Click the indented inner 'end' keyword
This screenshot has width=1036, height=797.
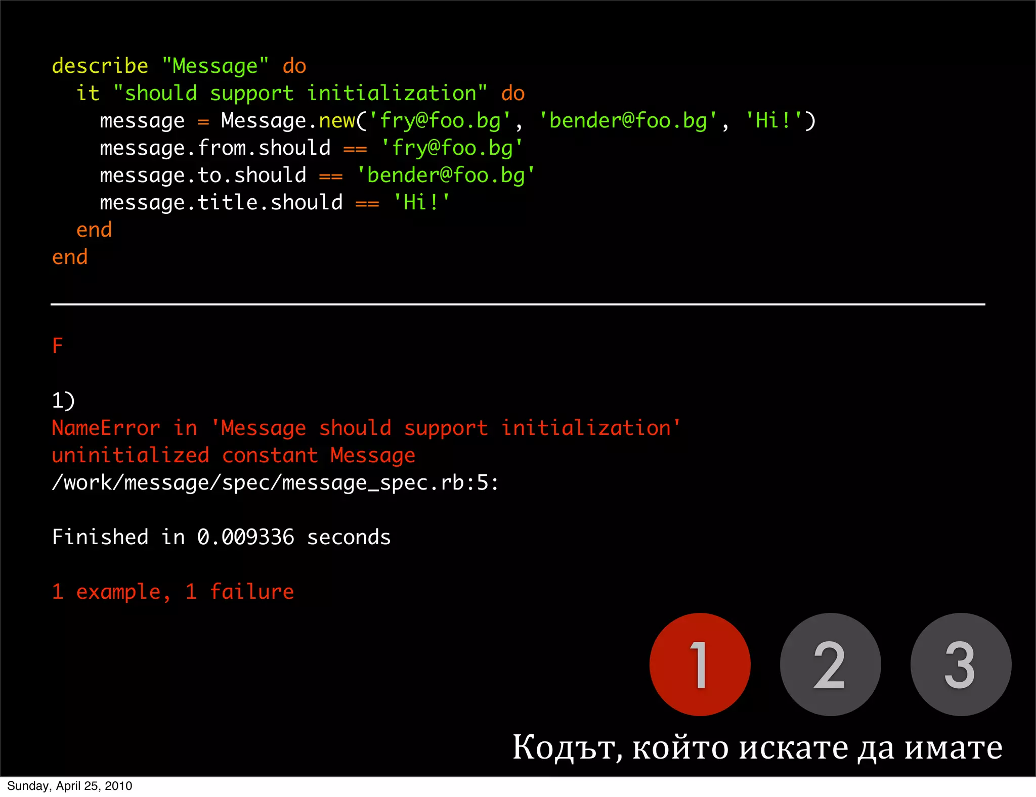click(x=94, y=230)
